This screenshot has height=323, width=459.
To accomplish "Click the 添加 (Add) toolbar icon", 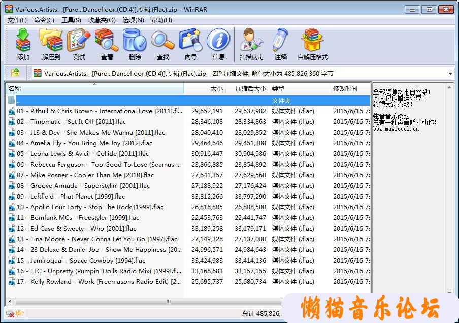I will [23, 44].
